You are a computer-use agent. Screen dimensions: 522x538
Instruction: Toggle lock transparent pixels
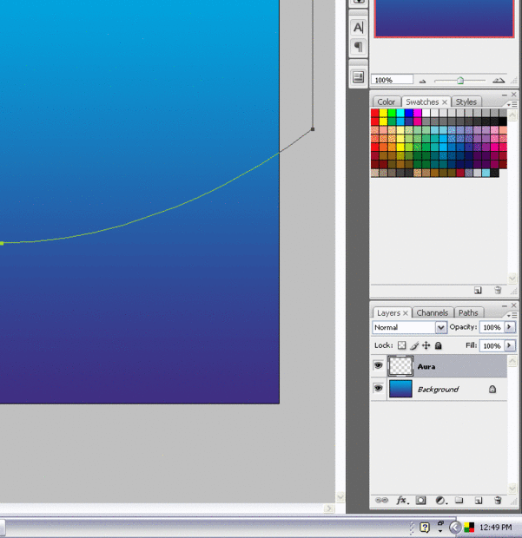click(402, 345)
